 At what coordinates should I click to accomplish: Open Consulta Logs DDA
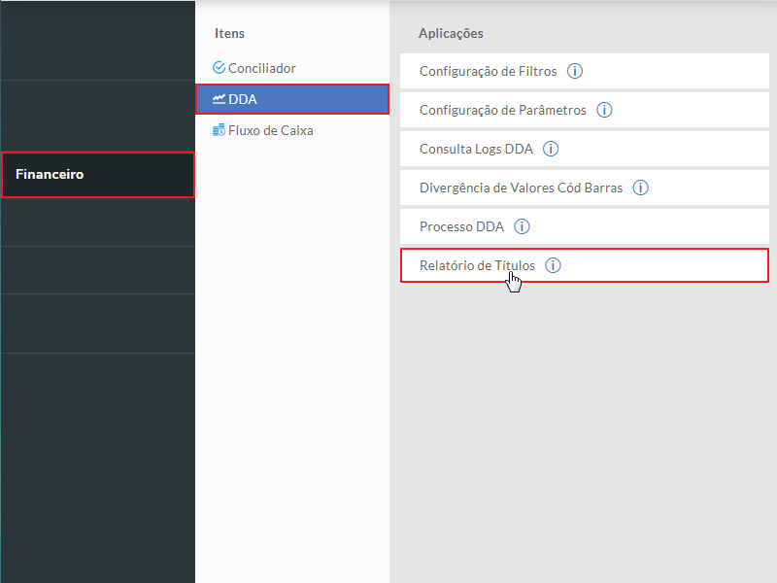click(x=476, y=149)
